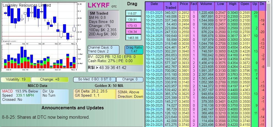Click the Locksley Resources candlestick price chart

pos(39,22)
